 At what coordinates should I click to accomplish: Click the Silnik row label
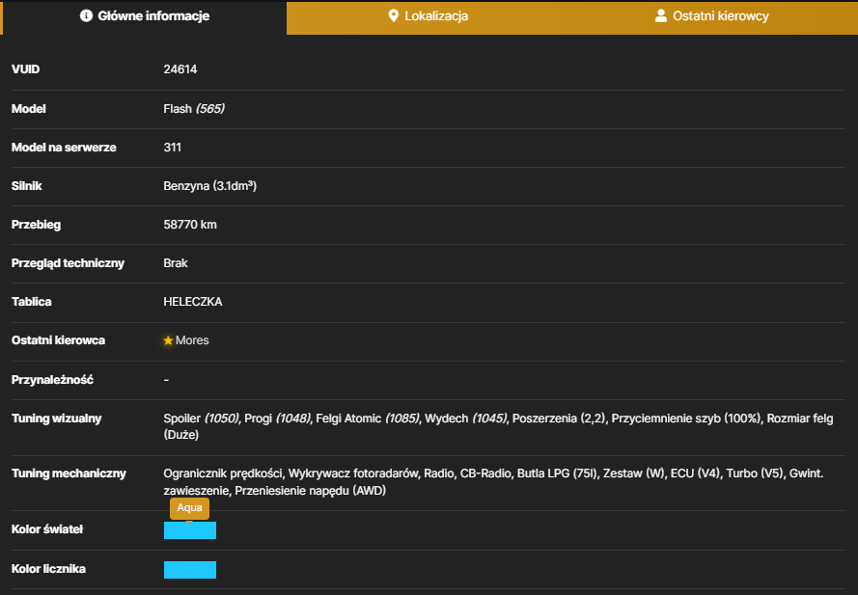coord(26,186)
